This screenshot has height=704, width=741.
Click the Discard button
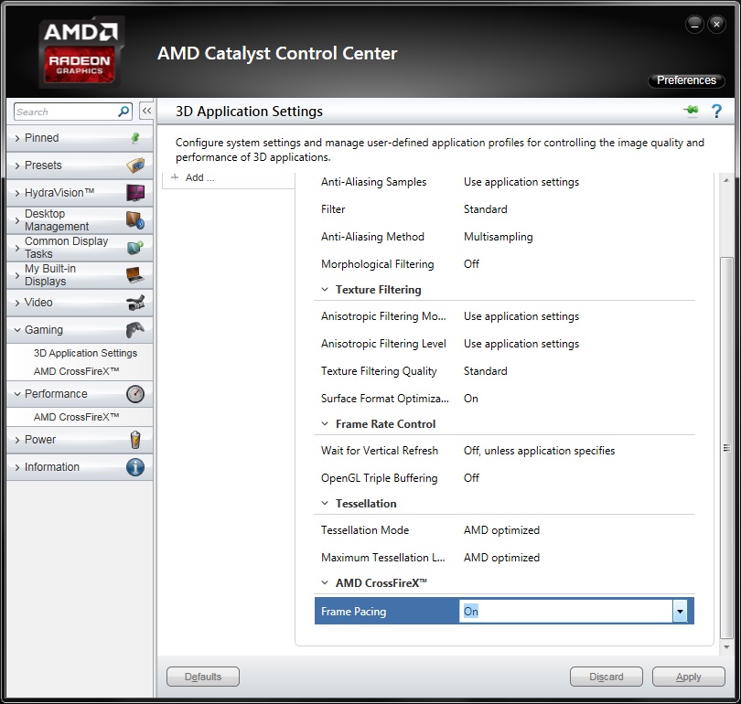tap(607, 677)
